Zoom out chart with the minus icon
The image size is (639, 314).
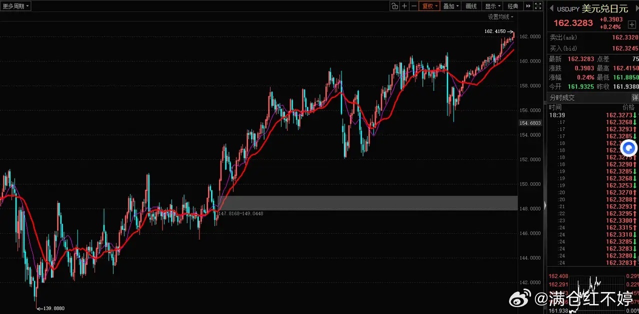[413, 6]
